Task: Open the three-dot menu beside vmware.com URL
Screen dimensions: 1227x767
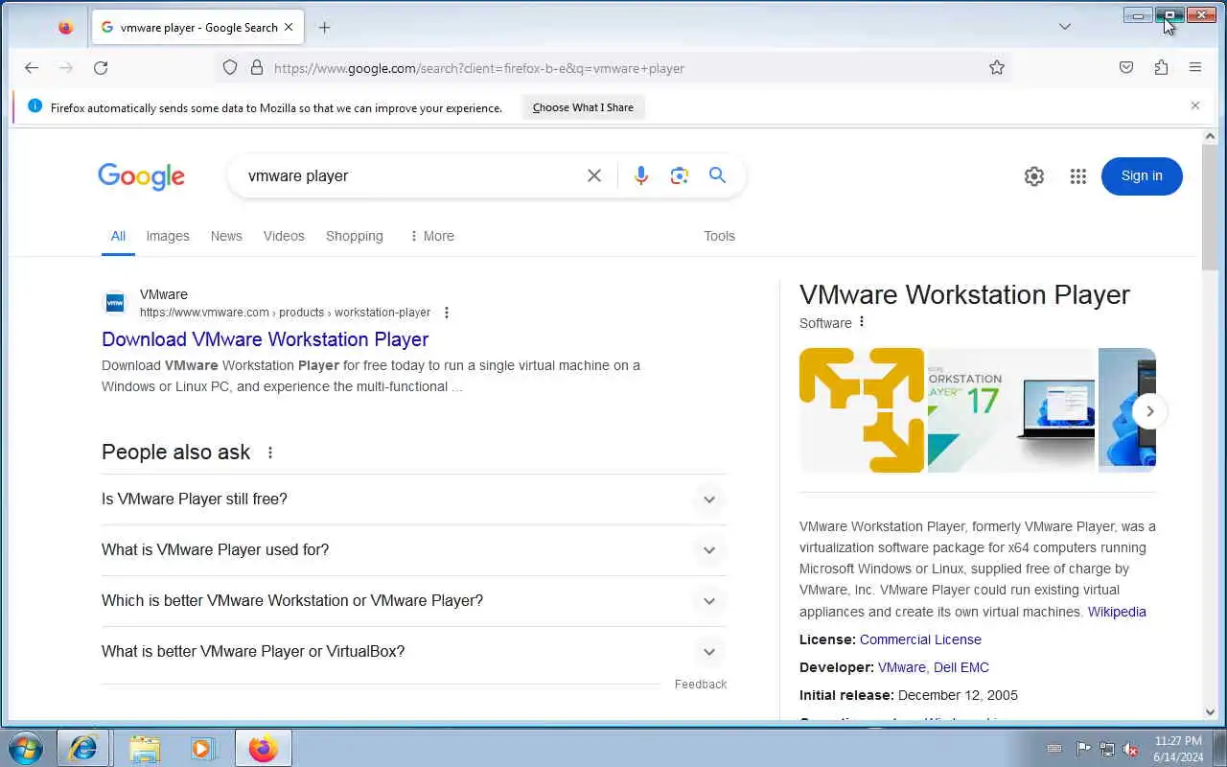Action: point(447,313)
